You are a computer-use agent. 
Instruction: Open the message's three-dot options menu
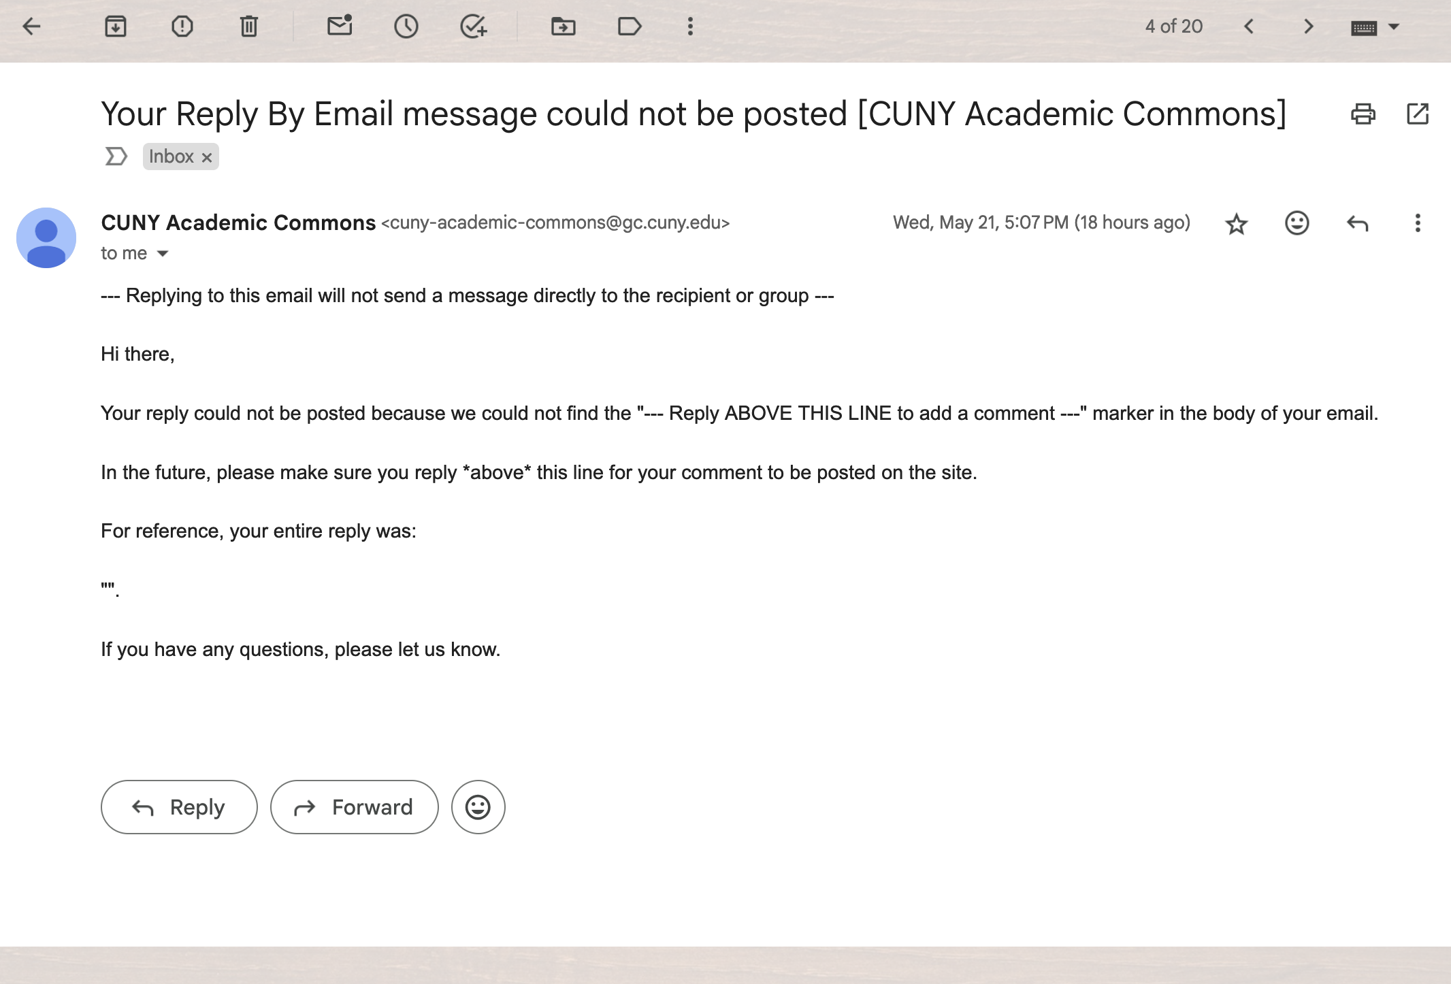(x=1418, y=223)
